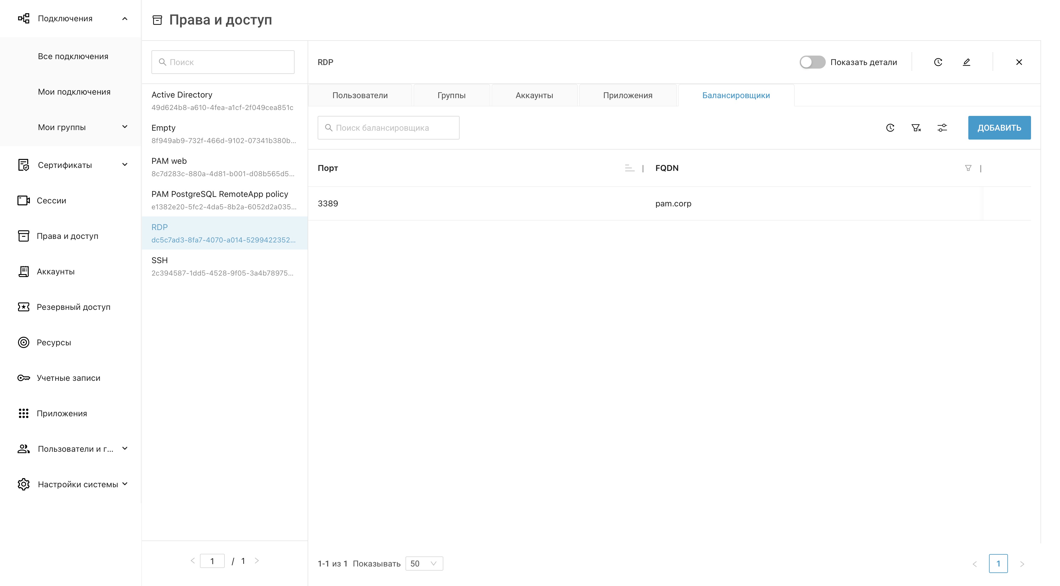Click refresh clock icon near balancer search
Screen dimensions: 1060x586
890,128
